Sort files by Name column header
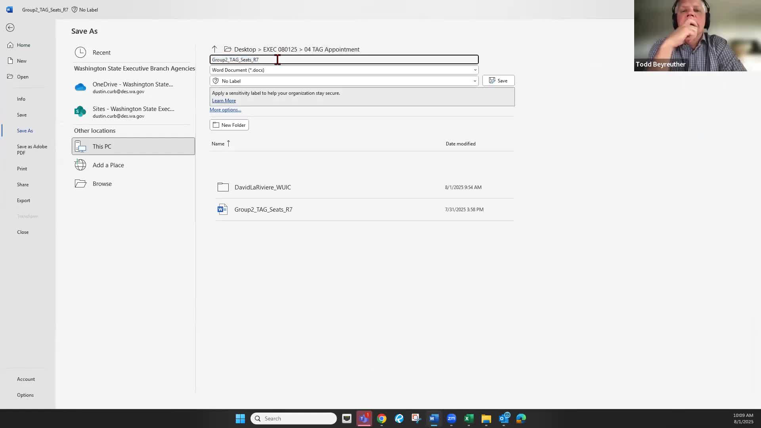The height and width of the screenshot is (428, 761). tap(218, 143)
